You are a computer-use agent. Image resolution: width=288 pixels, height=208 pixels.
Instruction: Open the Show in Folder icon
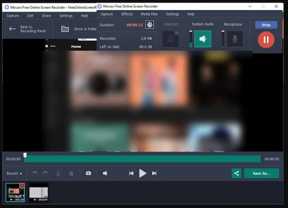[x=65, y=29]
